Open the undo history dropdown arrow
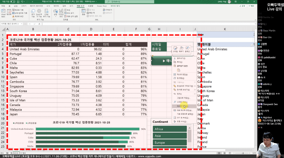 tap(24, 2)
